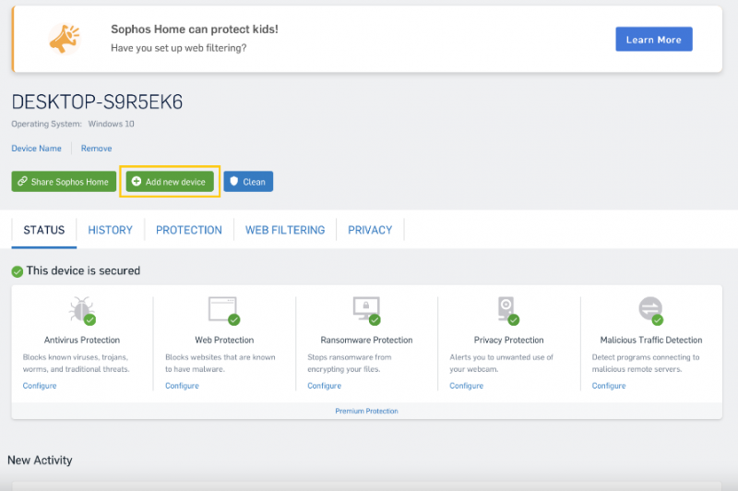Configure Ransomware Protection
Image resolution: width=738 pixels, height=491 pixels.
pyautogui.click(x=325, y=386)
